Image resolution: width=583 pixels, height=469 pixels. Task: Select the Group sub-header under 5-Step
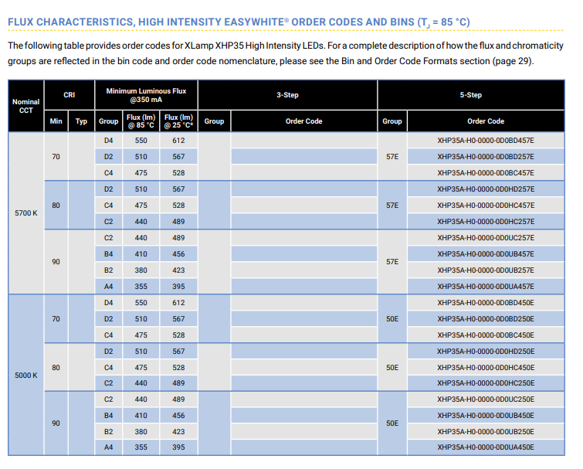tap(392, 121)
